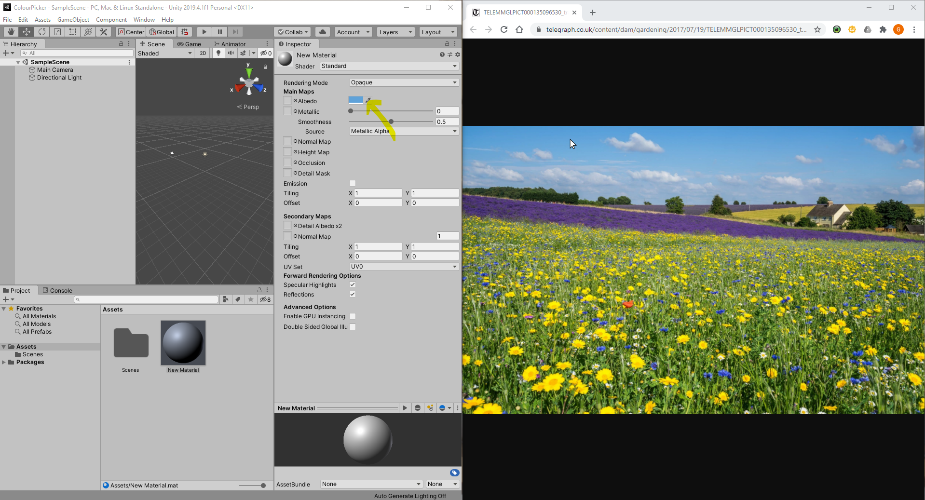Screen dimensions: 925x500
Task: Expand the Packages folder in the Project panel
Action: pos(4,362)
